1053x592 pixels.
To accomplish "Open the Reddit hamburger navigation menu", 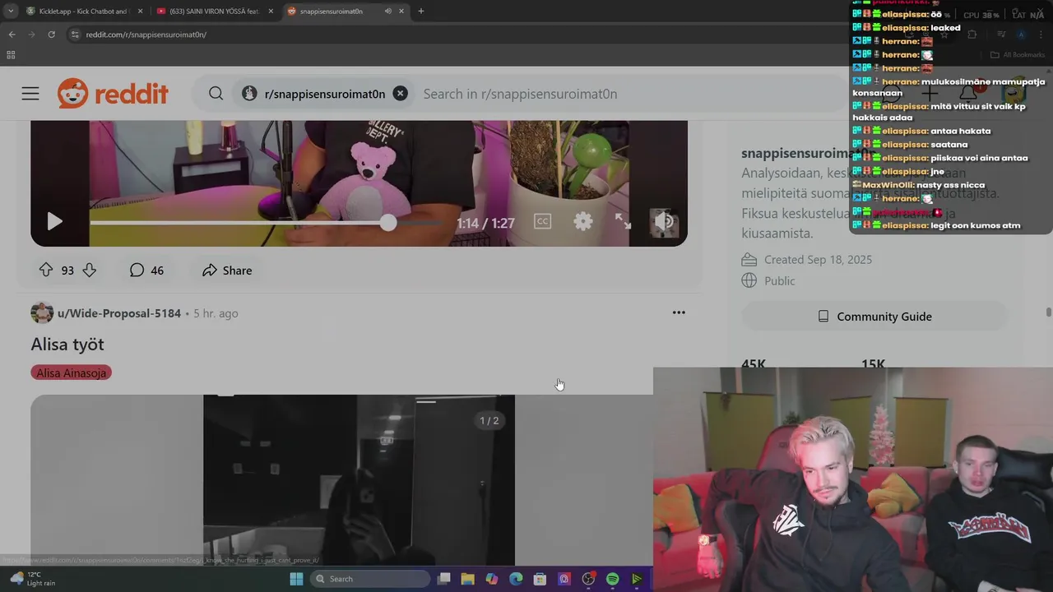I will [30, 94].
